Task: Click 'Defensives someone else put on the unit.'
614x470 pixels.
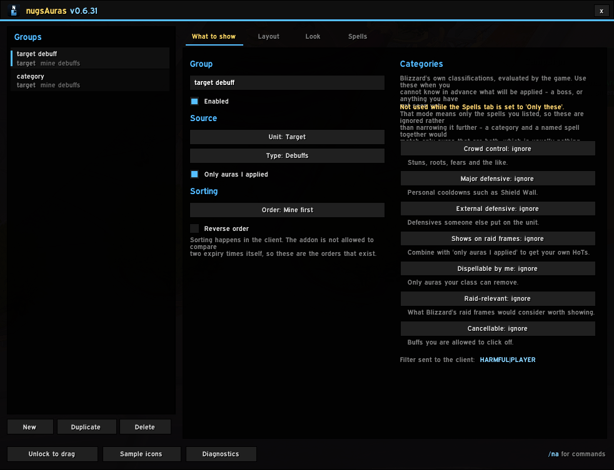Action: tap(473, 222)
